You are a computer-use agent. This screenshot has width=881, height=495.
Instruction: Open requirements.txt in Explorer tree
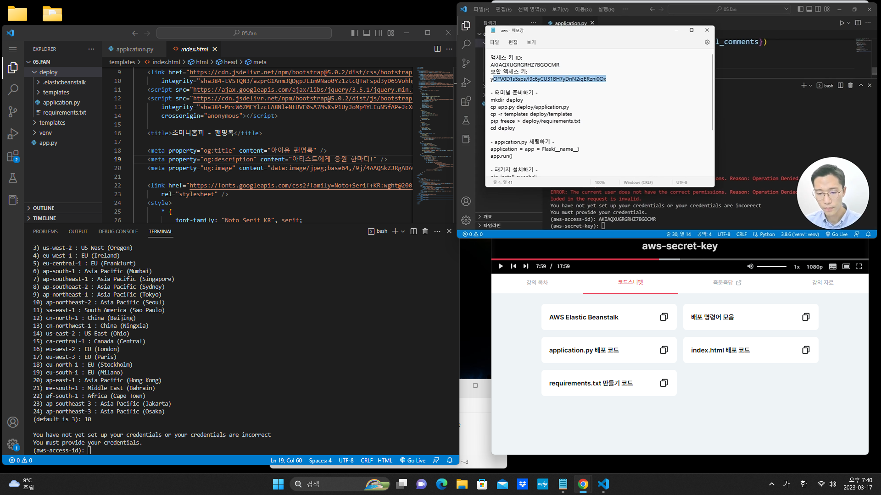[64, 112]
